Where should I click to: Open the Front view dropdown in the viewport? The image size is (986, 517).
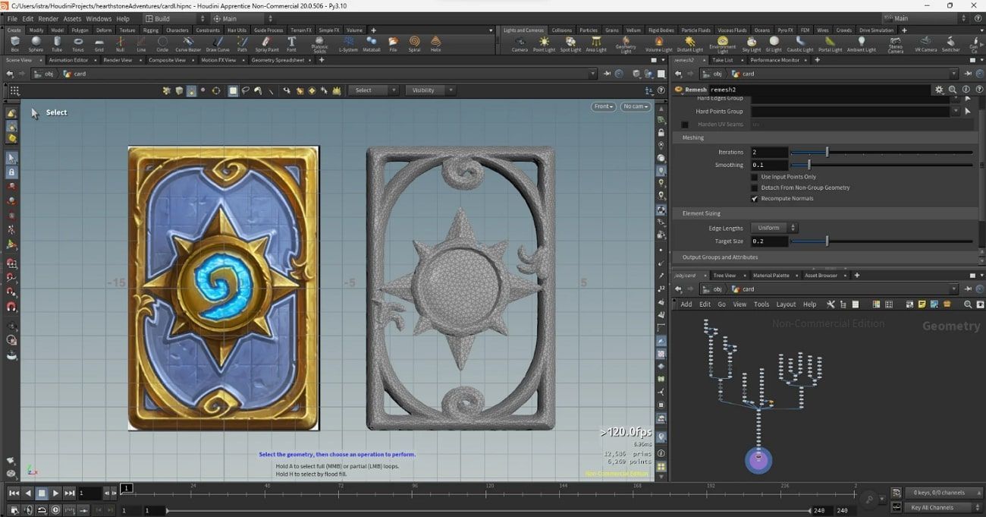603,106
